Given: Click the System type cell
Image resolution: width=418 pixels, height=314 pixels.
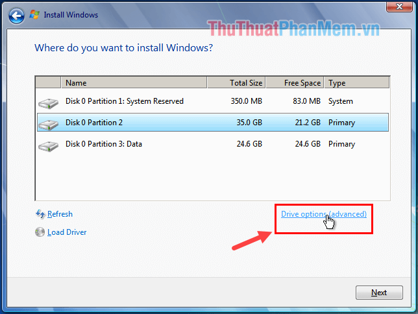Looking at the screenshot, I should click(x=340, y=102).
